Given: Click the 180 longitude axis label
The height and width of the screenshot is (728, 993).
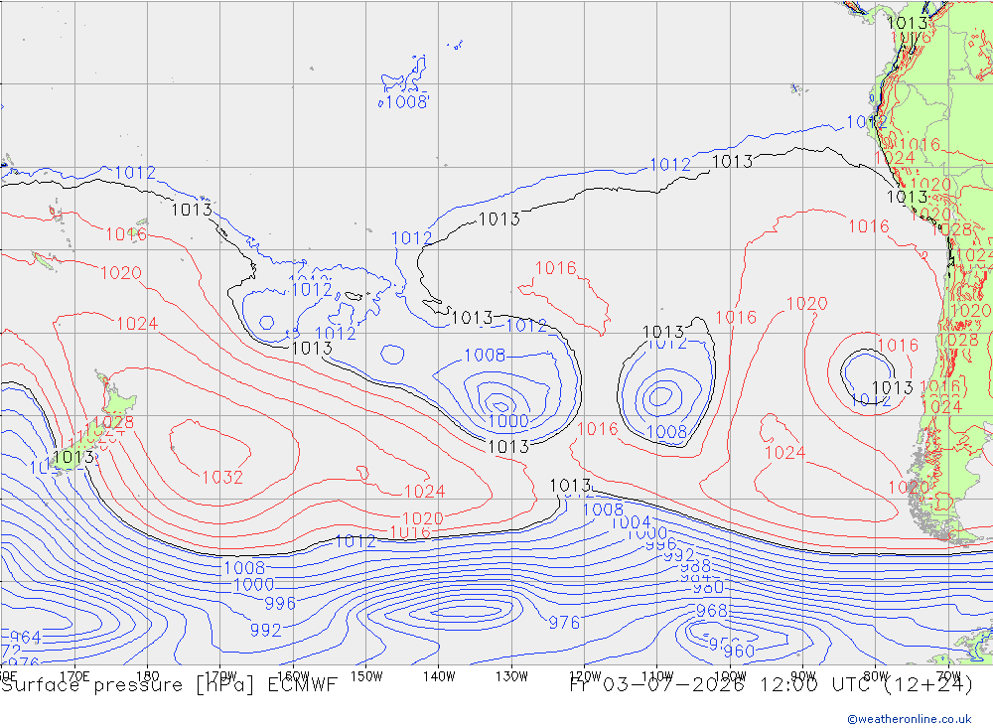Looking at the screenshot, I should (148, 676).
